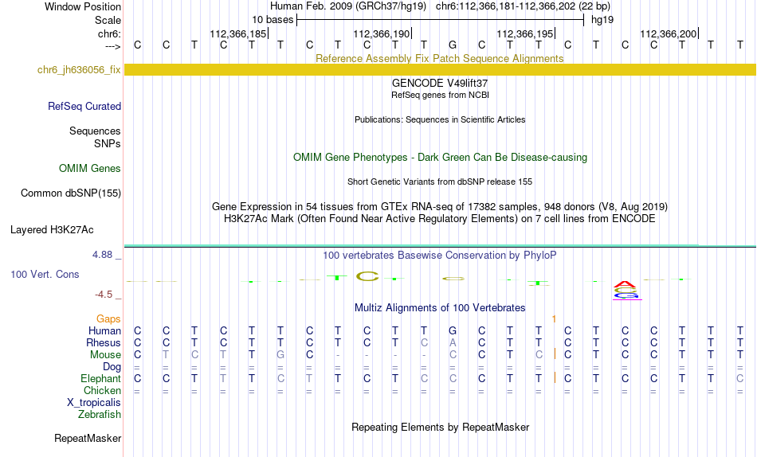
Task: Click 'Repeating Elements by RepeatMasker' title
Action: click(440, 428)
